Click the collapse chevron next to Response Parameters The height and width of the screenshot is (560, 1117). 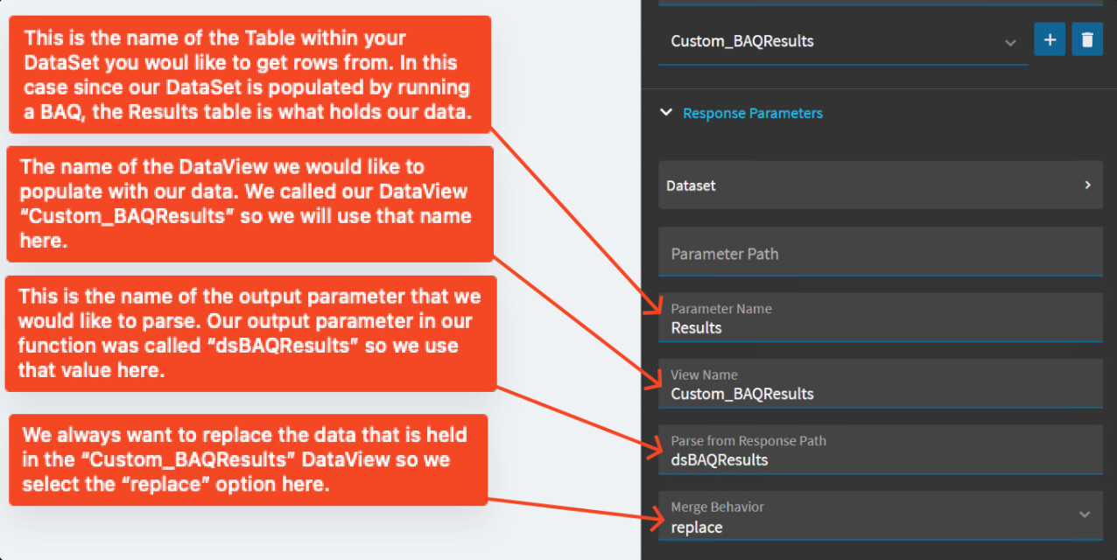pyautogui.click(x=665, y=112)
